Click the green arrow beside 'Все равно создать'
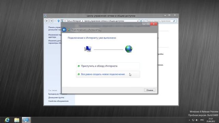 coord(79,74)
